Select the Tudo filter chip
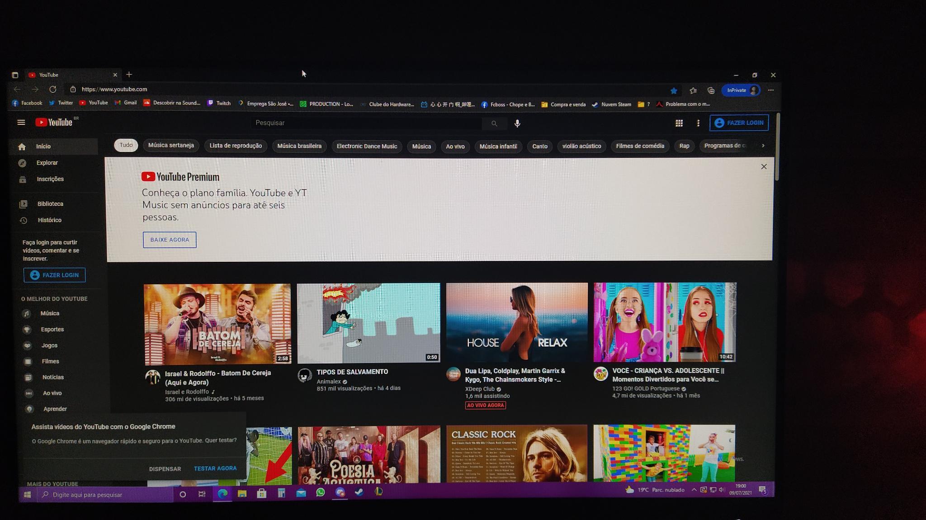926x520 pixels. [x=126, y=145]
